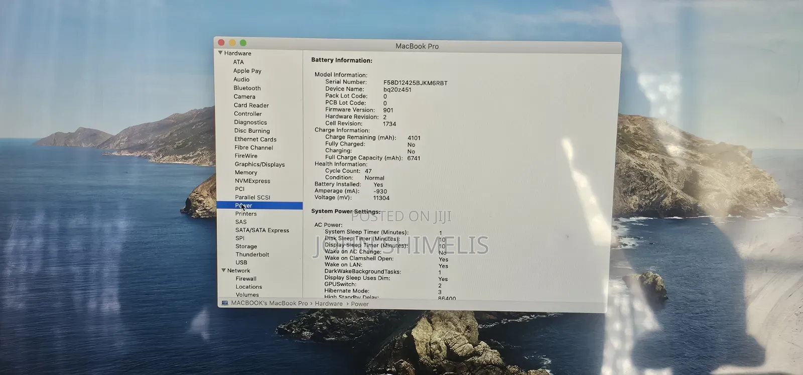Click device name bq20z451

(397, 90)
